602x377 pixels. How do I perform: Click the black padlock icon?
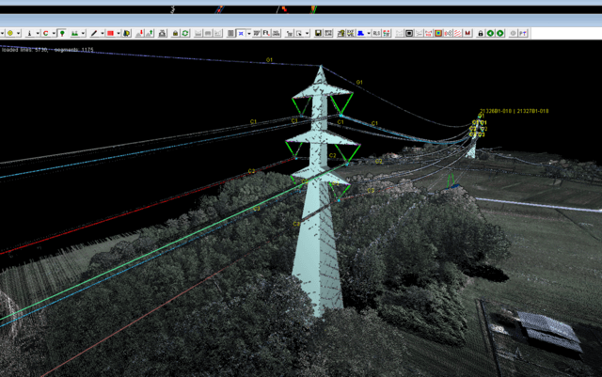point(481,34)
